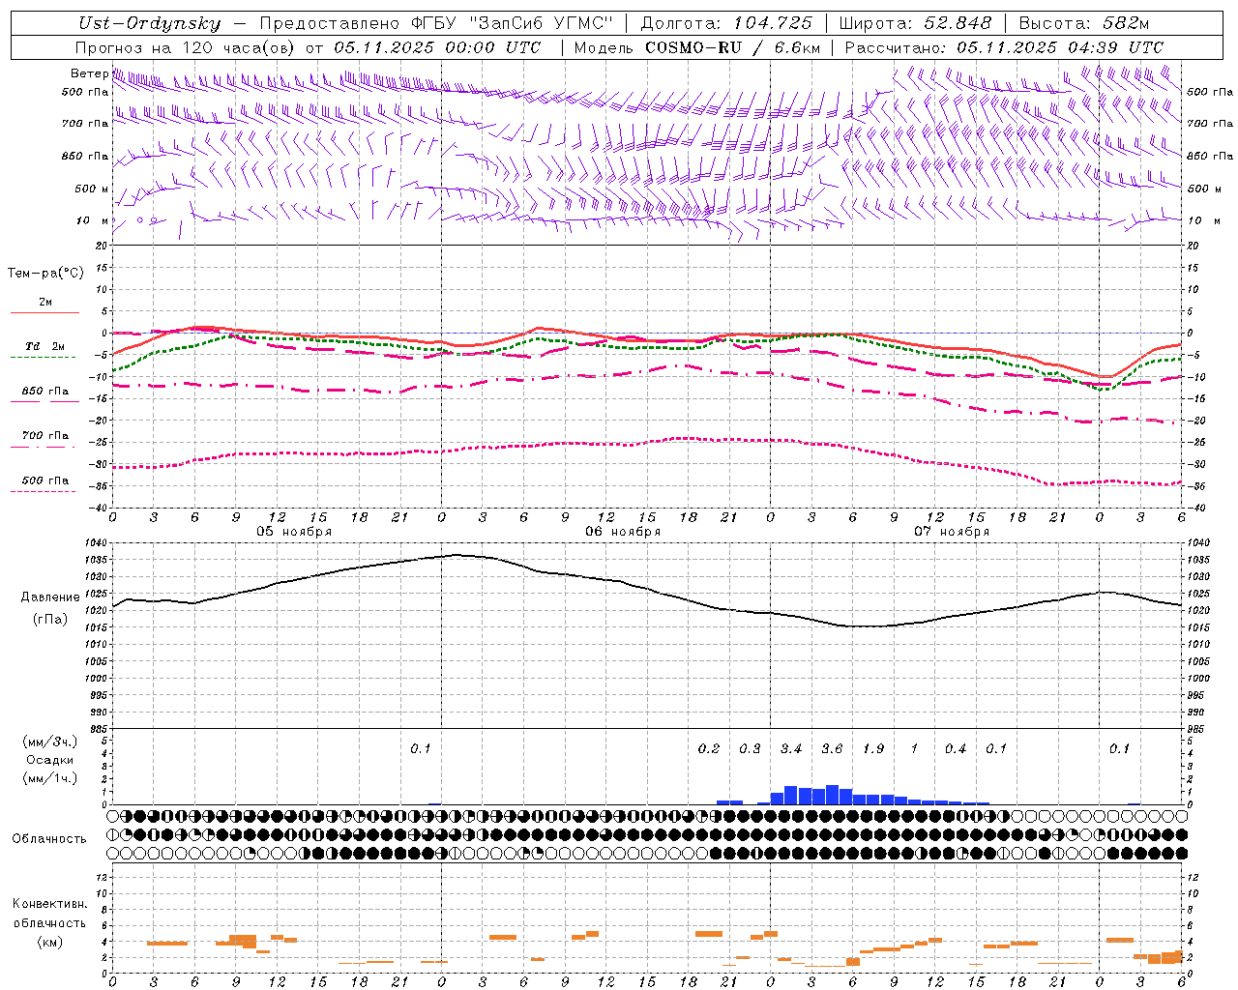Click the Td 2м dew point legend entry
Screen dimensions: 1238x990
pos(44,346)
